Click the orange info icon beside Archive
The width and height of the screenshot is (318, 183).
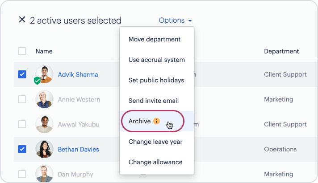156,121
